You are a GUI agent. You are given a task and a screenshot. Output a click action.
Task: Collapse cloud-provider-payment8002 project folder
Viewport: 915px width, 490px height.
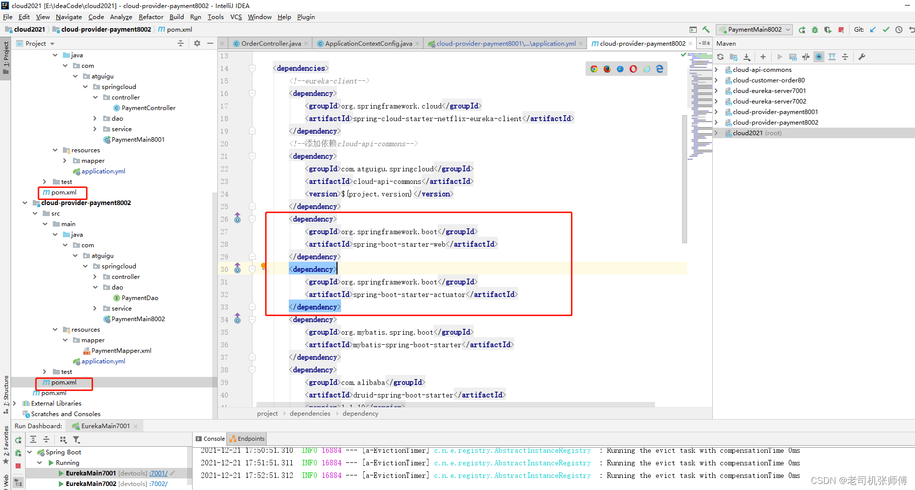25,203
